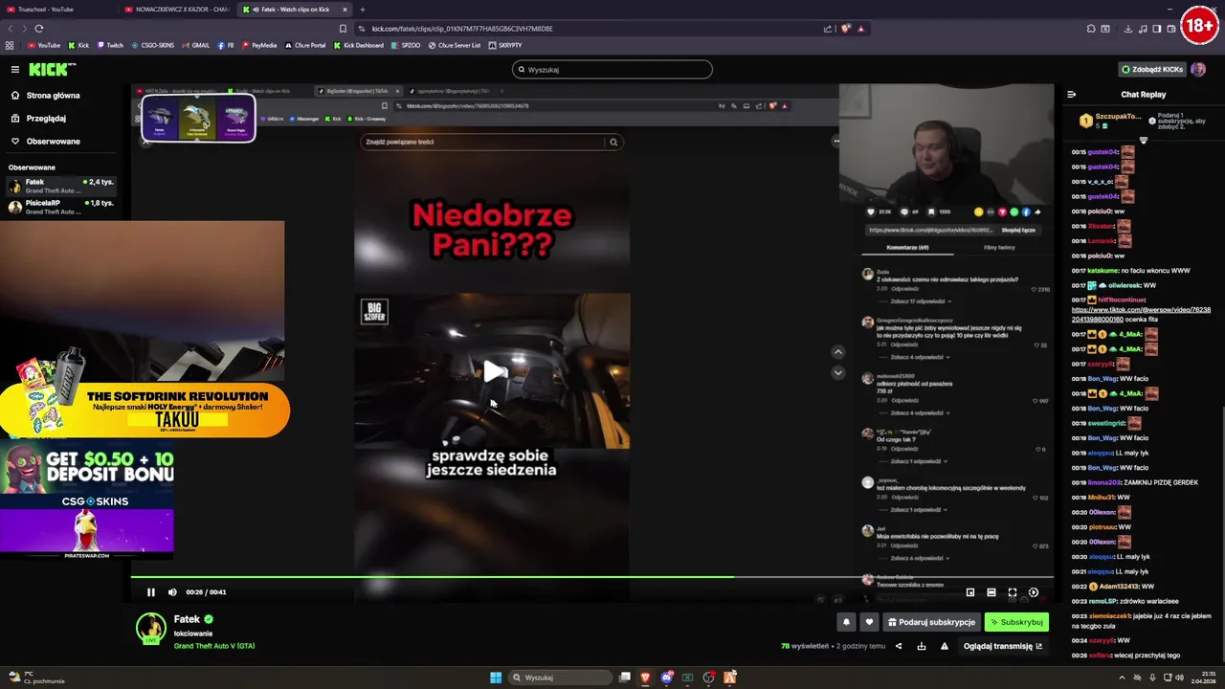Open Brave Shields lion icon

(845, 29)
